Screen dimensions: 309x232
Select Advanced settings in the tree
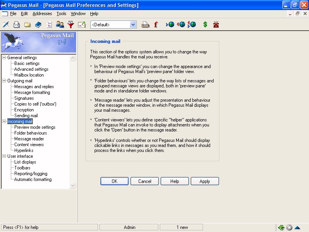click(31, 69)
